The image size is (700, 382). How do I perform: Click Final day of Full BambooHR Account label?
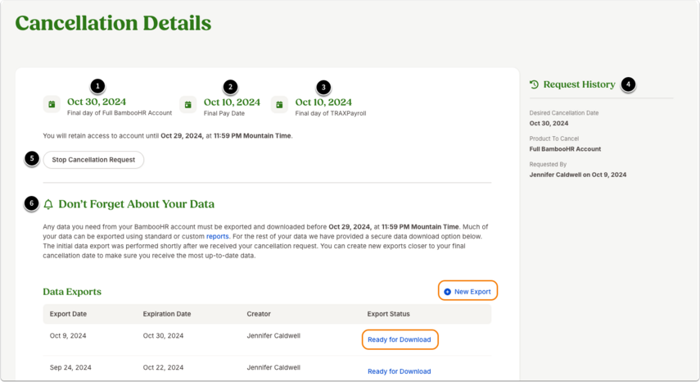(120, 113)
